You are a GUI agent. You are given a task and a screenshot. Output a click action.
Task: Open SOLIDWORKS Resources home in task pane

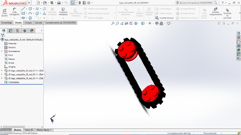(239, 33)
